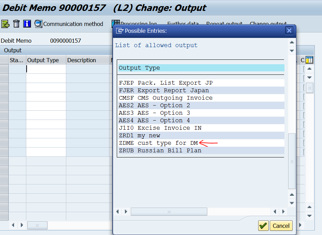Close the Possible Entries dialog with the X icon
The height and width of the screenshot is (235, 322).
point(289,31)
